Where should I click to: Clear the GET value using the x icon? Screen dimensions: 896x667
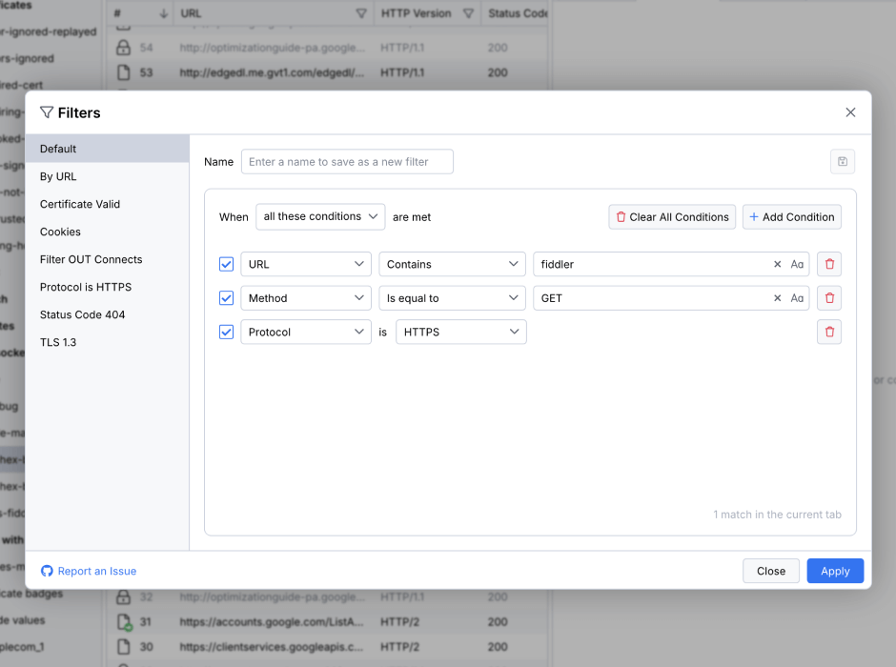tap(777, 297)
